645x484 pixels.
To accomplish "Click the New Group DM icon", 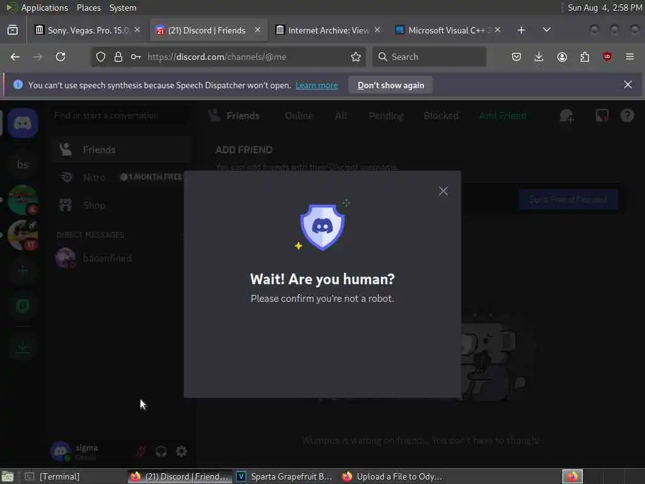I will click(566, 116).
